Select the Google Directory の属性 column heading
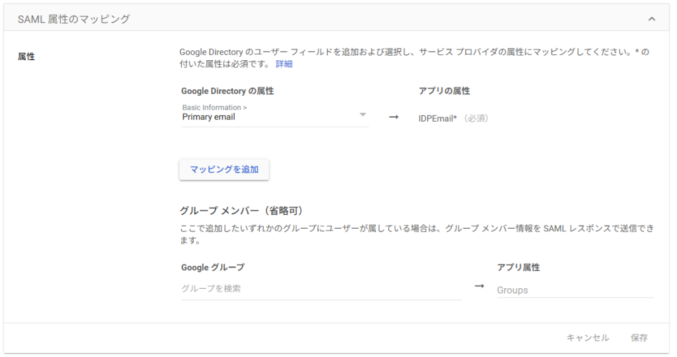The image size is (677, 357). pos(227,91)
